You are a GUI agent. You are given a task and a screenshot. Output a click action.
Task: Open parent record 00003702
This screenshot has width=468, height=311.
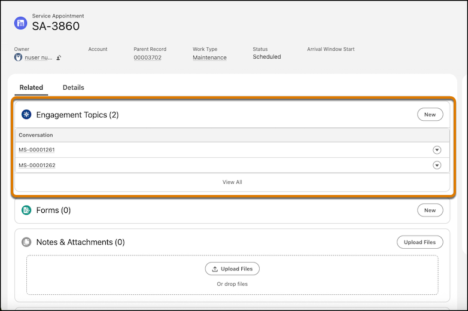pos(147,57)
